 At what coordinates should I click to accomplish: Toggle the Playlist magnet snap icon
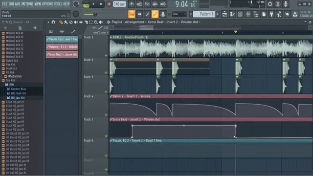[x=53, y=22]
